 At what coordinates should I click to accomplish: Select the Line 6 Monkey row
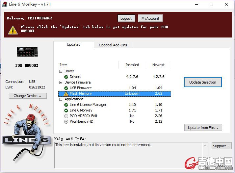[115, 111]
